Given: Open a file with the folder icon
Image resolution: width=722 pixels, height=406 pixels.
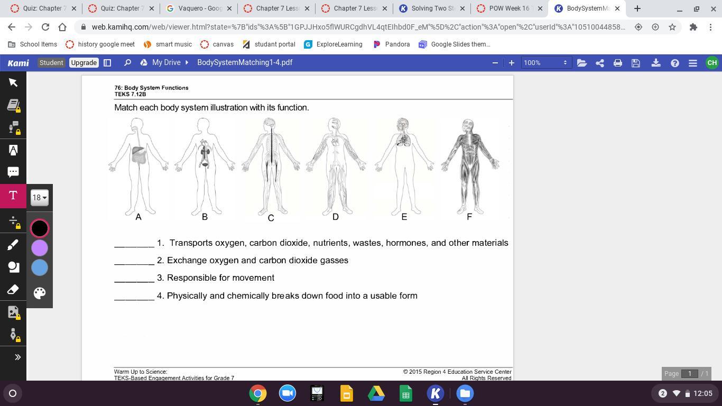Looking at the screenshot, I should pos(582,63).
